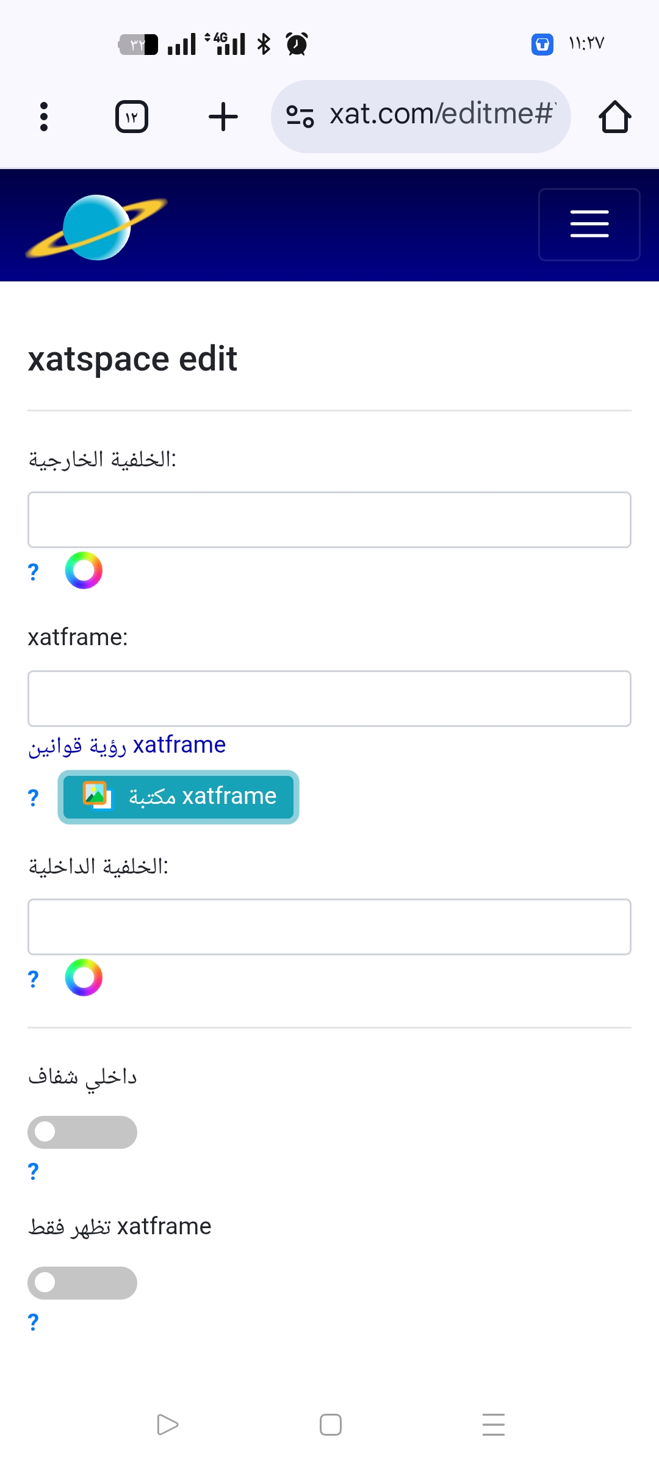Click help question mark under الخلفية الداخلية

34,978
